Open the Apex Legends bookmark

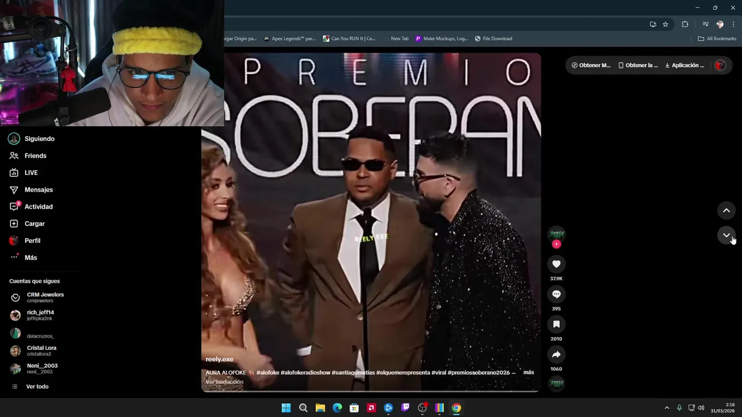(290, 39)
